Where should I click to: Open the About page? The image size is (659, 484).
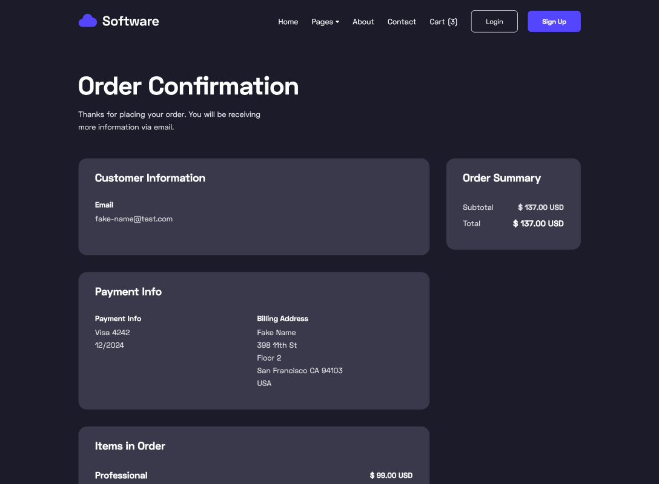click(x=363, y=21)
